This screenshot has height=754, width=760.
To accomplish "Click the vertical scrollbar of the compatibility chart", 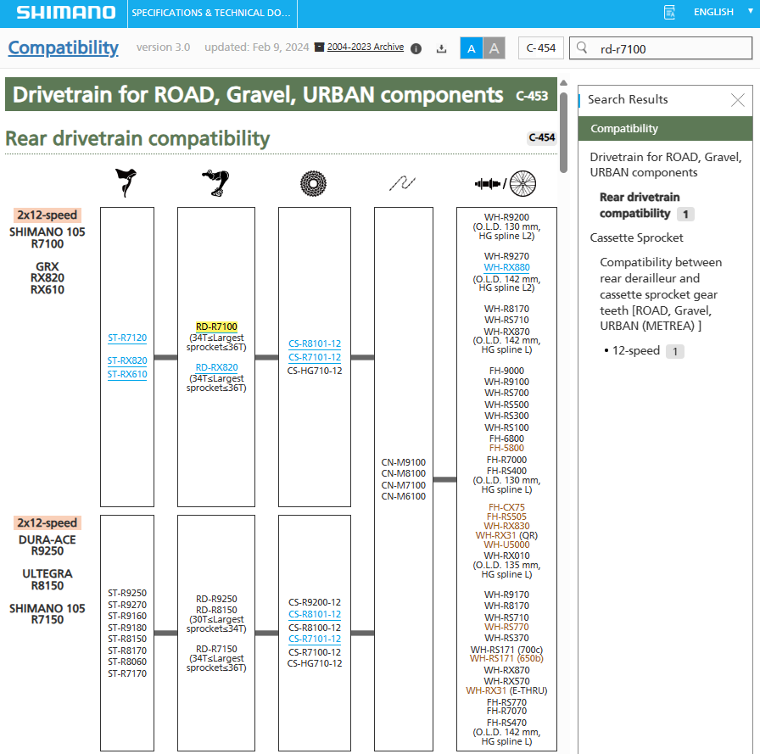I will (x=563, y=133).
